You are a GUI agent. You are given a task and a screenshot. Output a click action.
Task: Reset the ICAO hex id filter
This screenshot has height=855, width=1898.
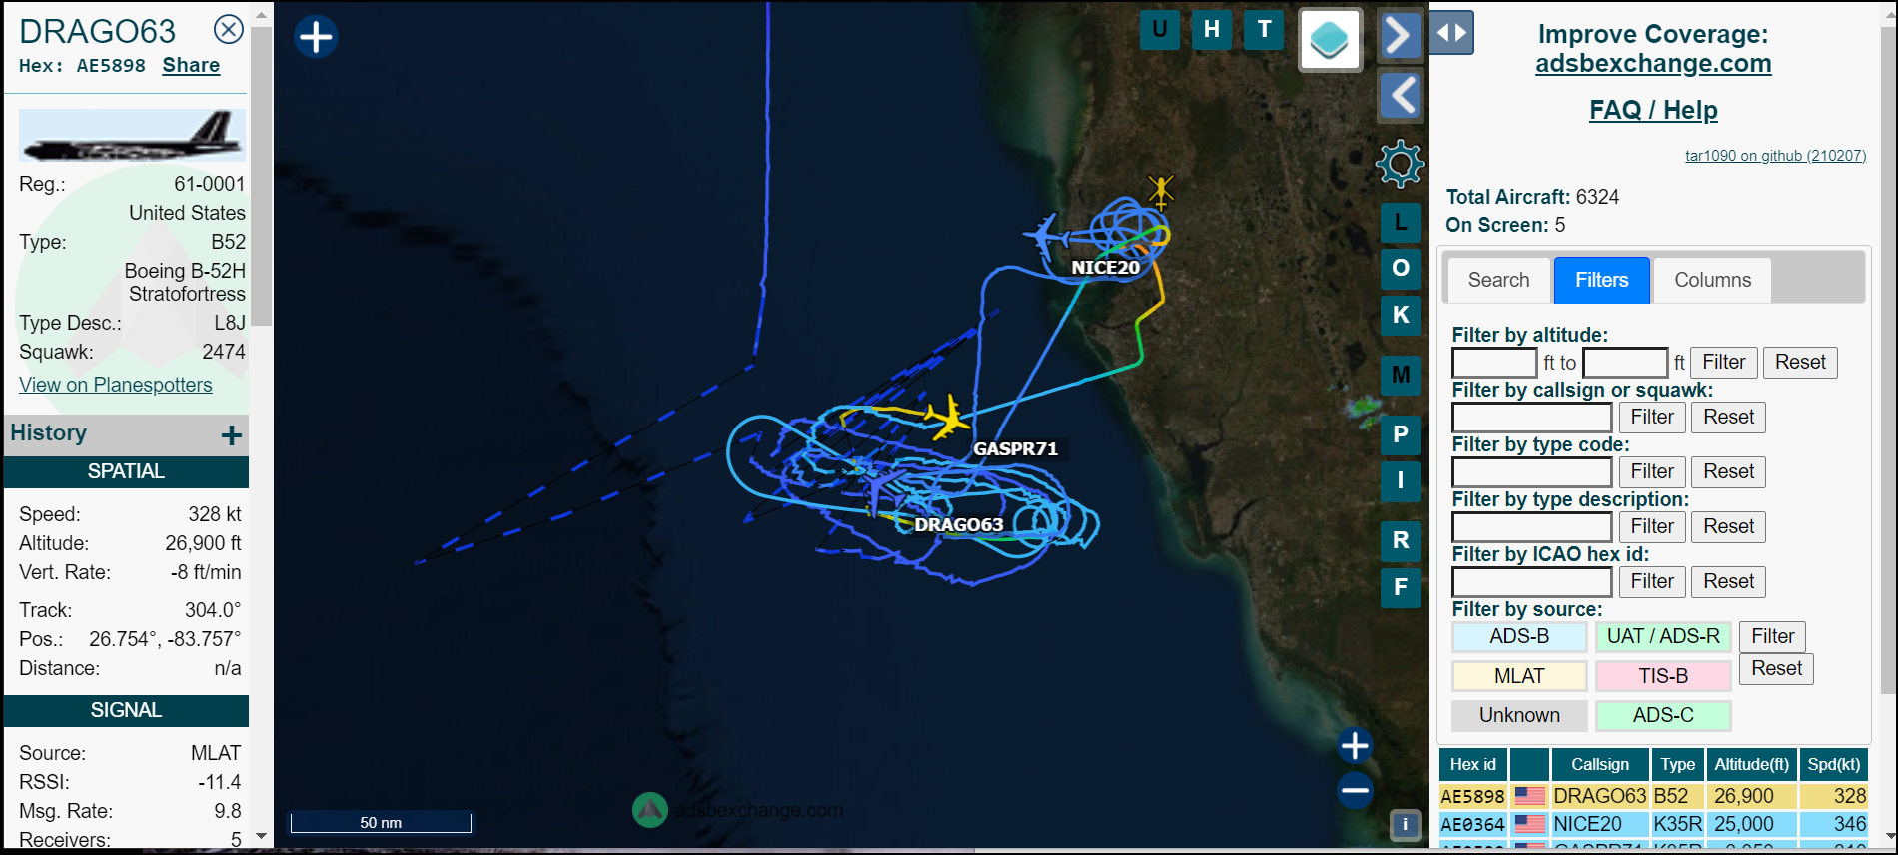pyautogui.click(x=1728, y=581)
